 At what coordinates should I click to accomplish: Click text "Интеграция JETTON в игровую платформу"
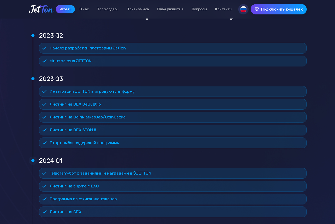point(92,91)
